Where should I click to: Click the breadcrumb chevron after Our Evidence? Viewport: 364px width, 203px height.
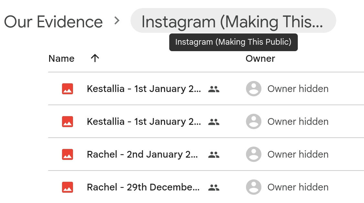coord(117,21)
